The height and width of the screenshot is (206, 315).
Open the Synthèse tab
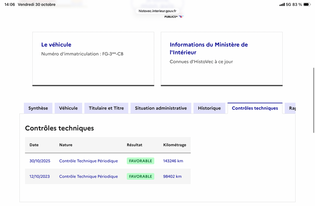(x=38, y=108)
